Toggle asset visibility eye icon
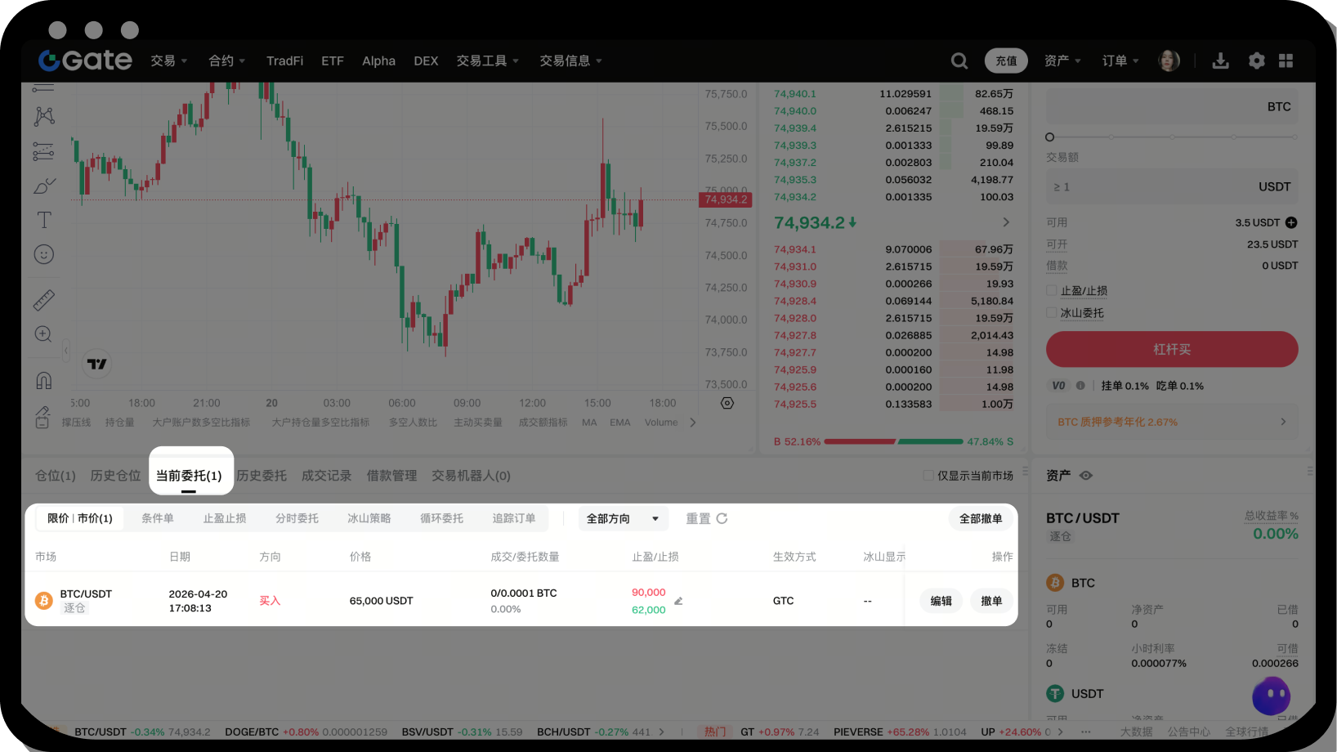 click(x=1086, y=476)
